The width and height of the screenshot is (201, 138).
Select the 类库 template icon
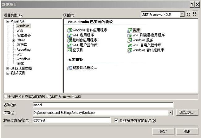(x=130, y=30)
